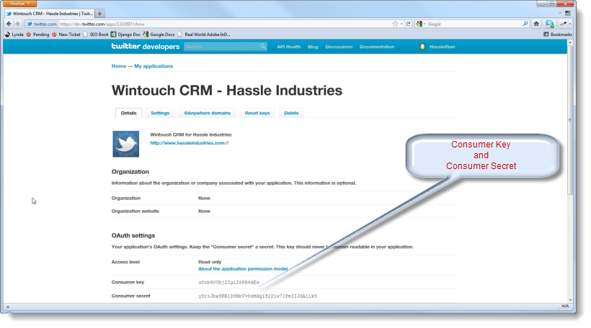591x328 pixels.
Task: Switch to the Settings tab
Action: pos(160,113)
